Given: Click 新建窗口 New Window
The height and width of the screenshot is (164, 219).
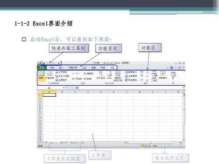Looking at the screenshot, I should click(x=131, y=72).
